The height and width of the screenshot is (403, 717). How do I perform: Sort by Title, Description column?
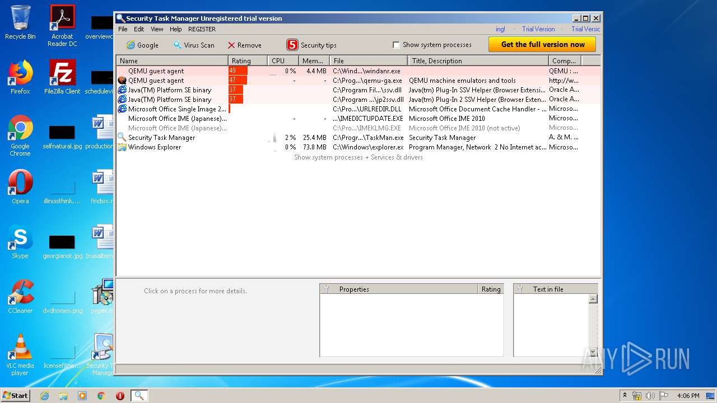pyautogui.click(x=478, y=60)
